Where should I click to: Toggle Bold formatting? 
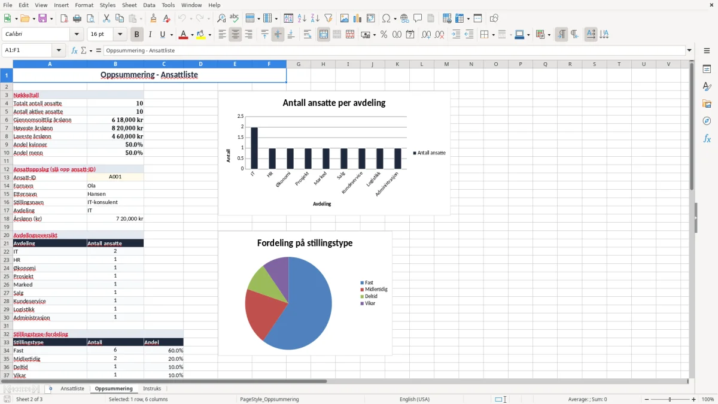[x=137, y=35]
